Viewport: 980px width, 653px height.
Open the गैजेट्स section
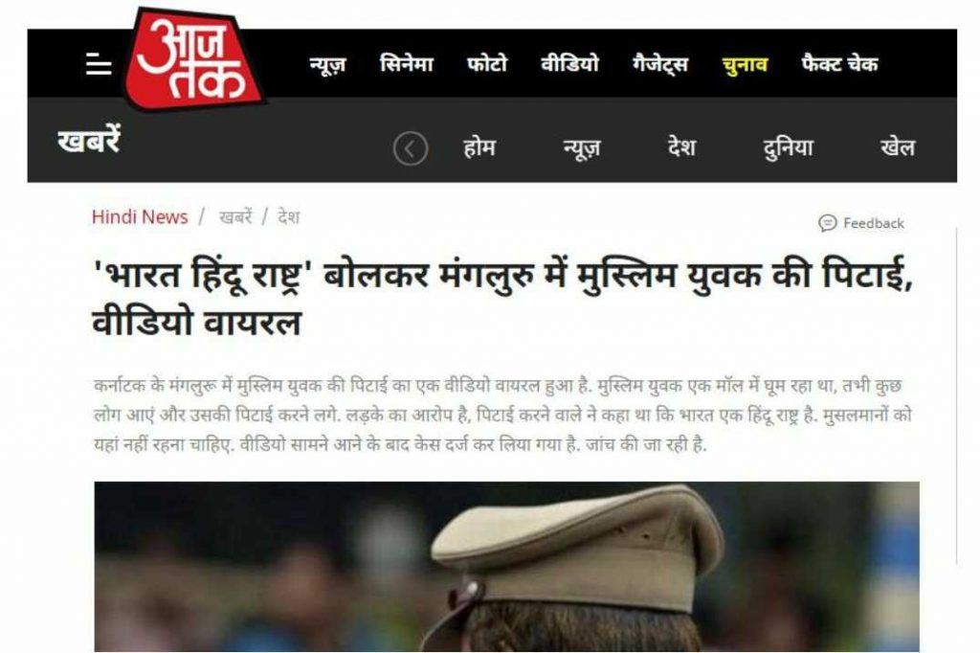pyautogui.click(x=660, y=64)
